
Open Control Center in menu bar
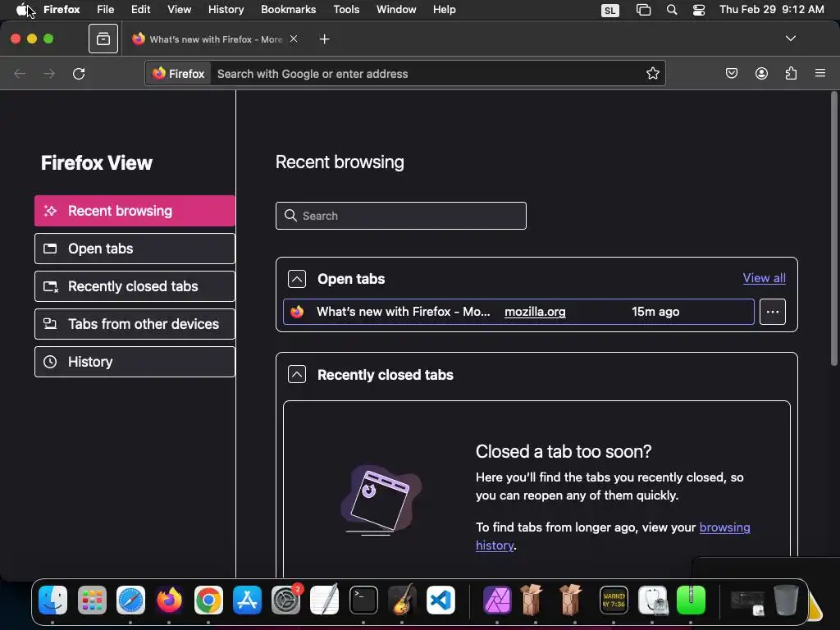(699, 10)
